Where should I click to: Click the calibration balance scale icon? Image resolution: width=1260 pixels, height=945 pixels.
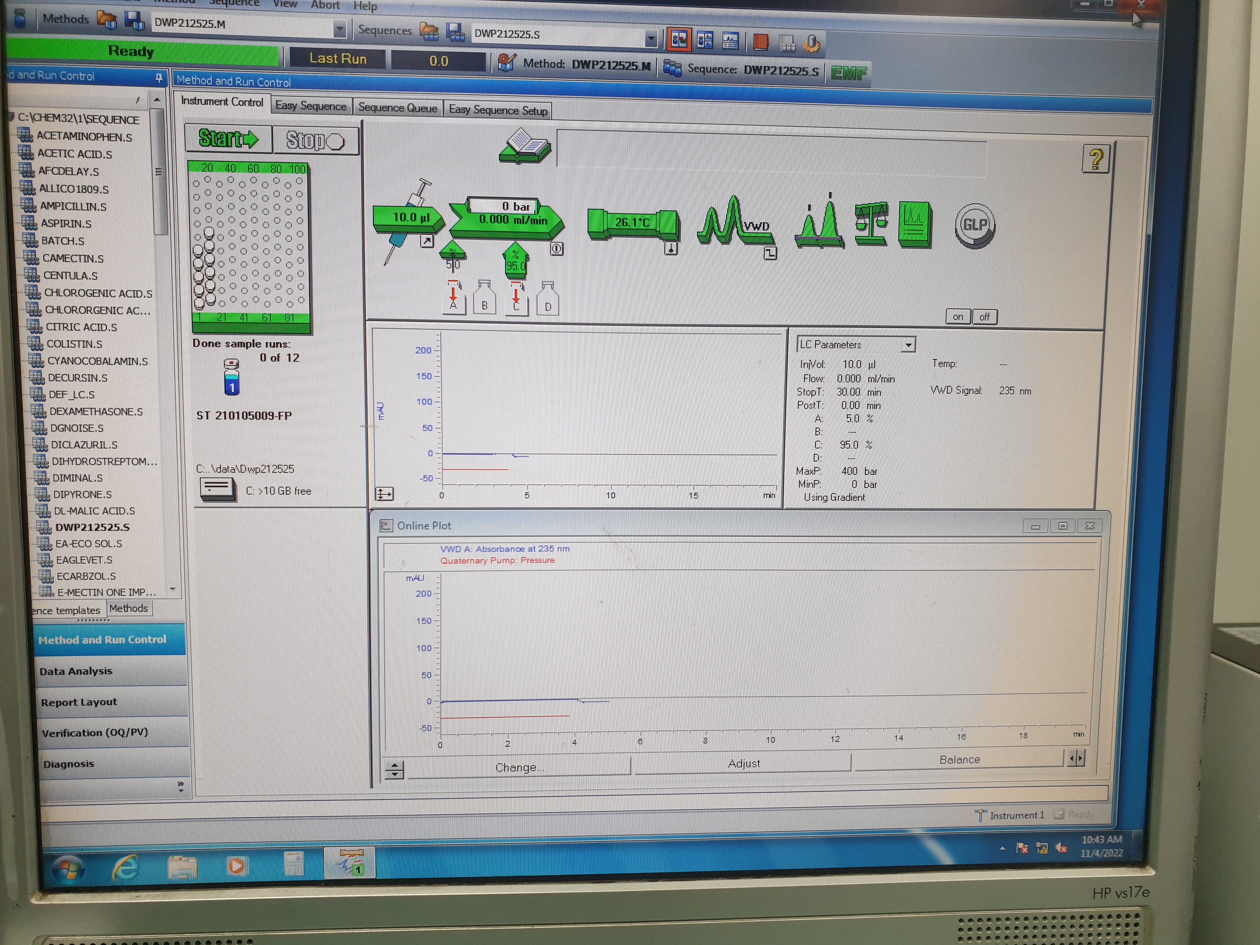tap(871, 224)
